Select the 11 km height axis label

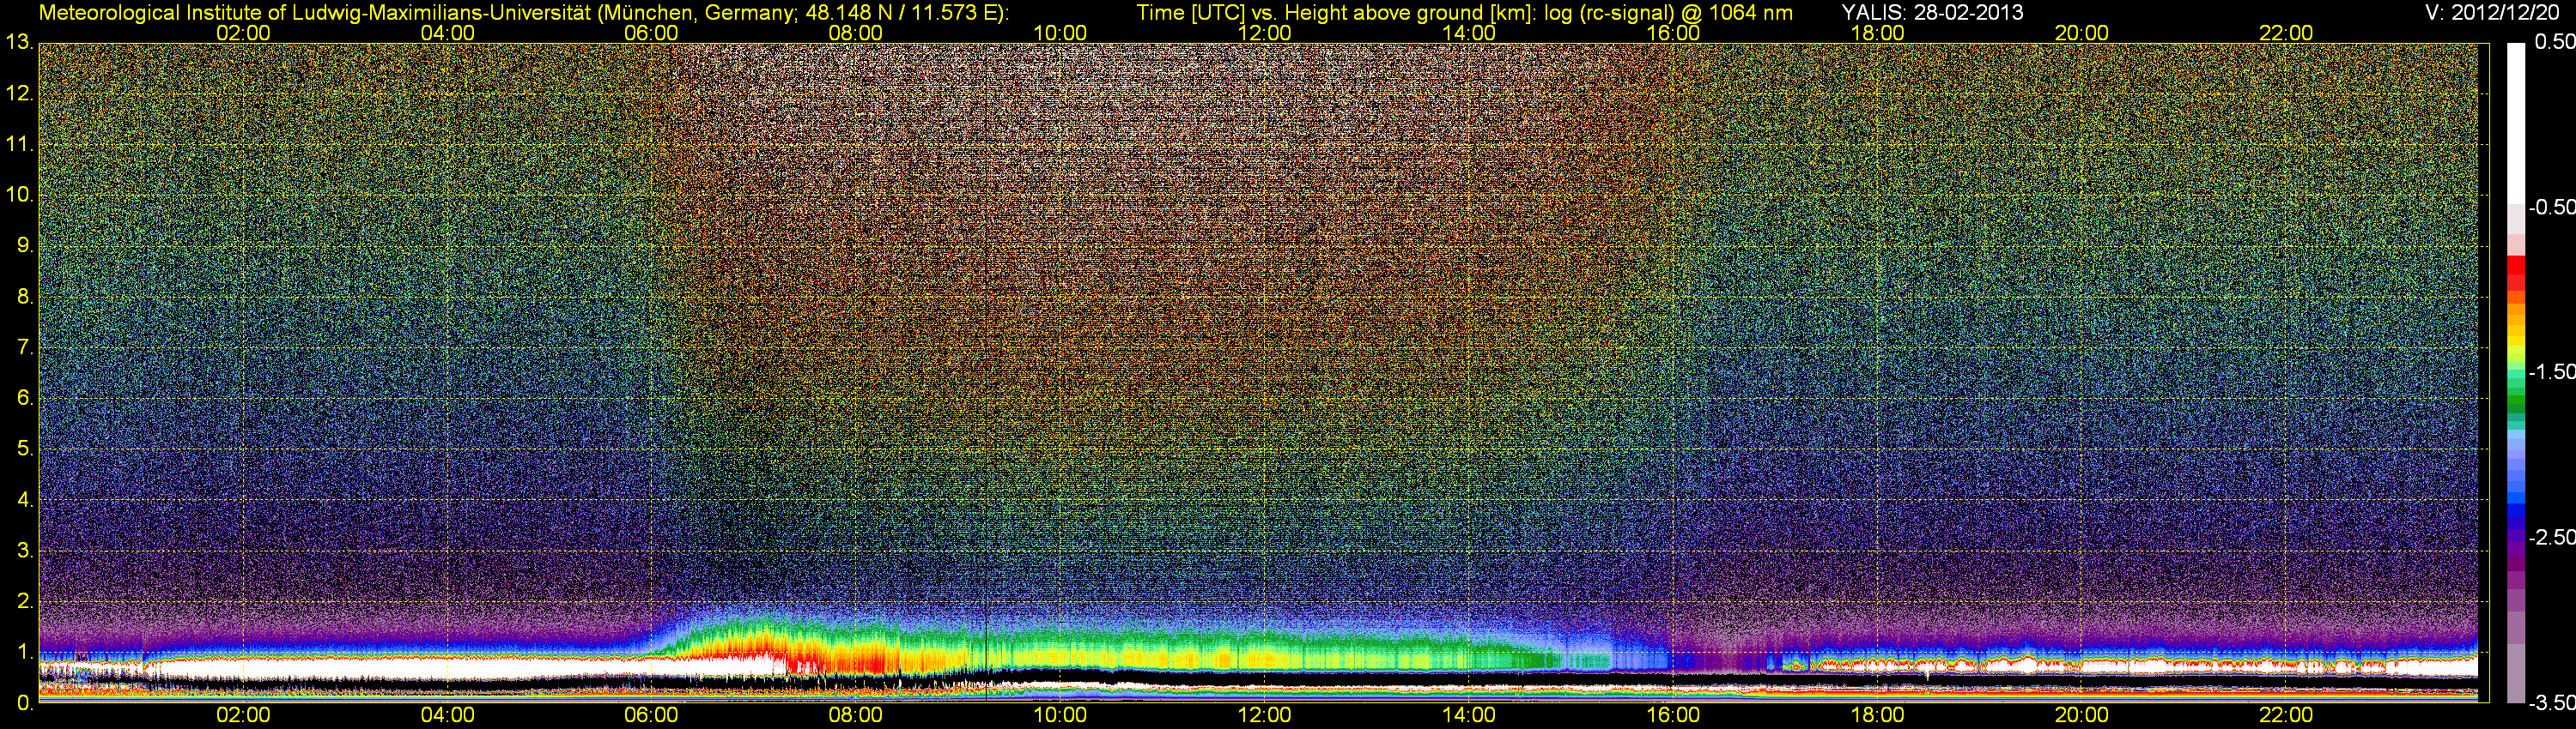[x=19, y=145]
